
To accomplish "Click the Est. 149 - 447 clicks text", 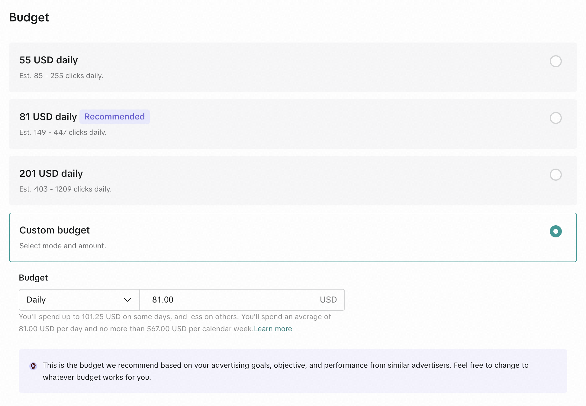I will [x=63, y=132].
